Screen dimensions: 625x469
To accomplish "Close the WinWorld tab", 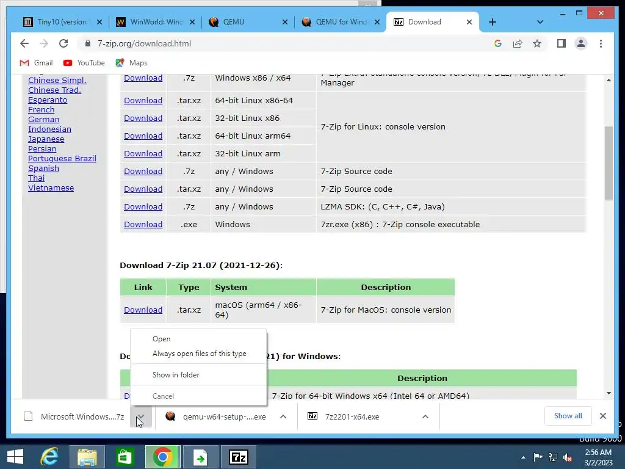I will tap(192, 22).
